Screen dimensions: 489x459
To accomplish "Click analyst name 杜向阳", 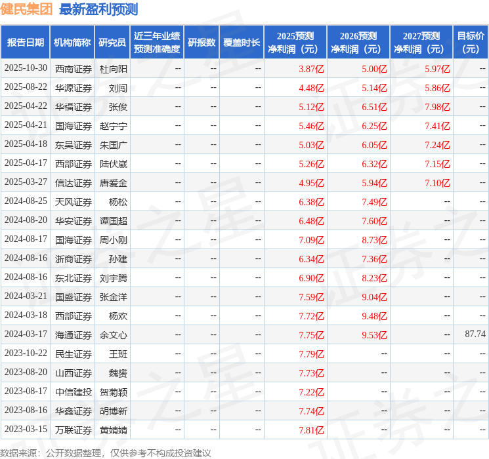I will 113,69.
